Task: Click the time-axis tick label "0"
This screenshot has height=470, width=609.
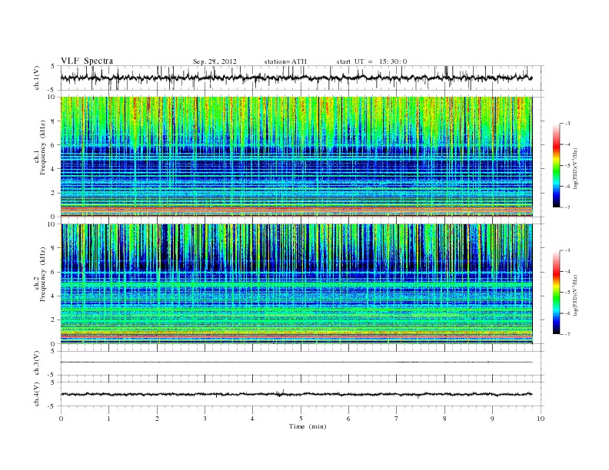Action: pos(61,419)
